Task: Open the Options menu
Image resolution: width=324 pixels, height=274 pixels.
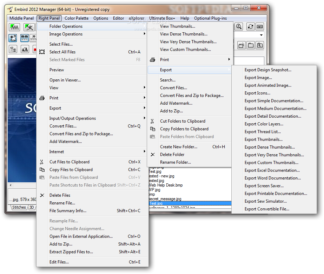Action: pyautogui.click(x=101, y=18)
